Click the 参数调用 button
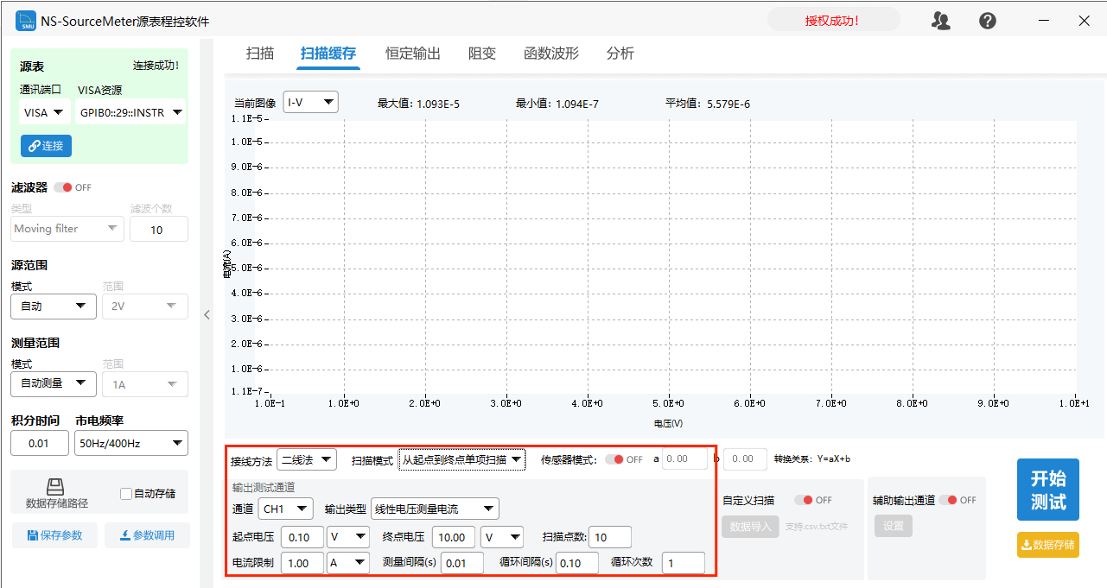Viewport: 1107px width, 588px height. (x=147, y=535)
